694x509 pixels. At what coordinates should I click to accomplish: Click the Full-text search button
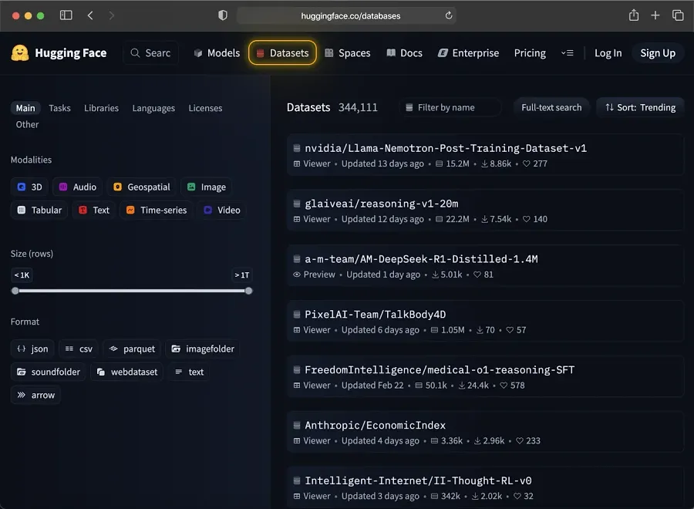point(551,107)
